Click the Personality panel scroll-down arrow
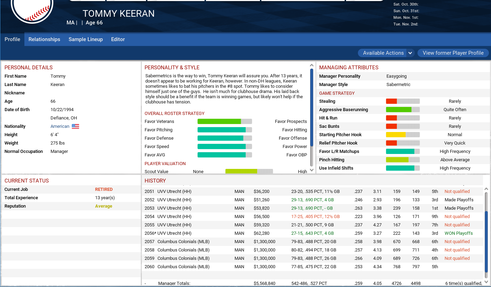This screenshot has width=491, height=287. tap(312, 170)
